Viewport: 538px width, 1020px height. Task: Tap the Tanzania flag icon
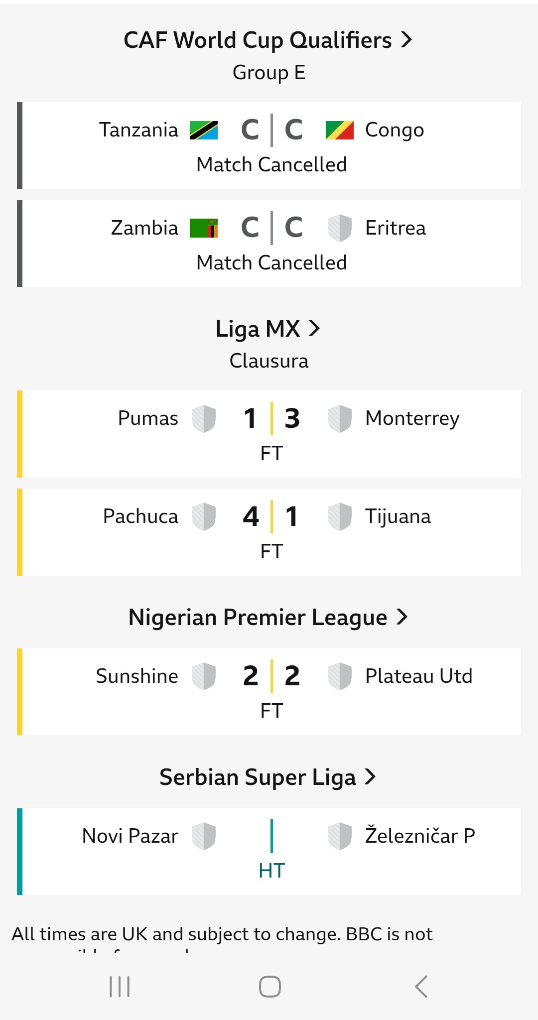tap(204, 130)
